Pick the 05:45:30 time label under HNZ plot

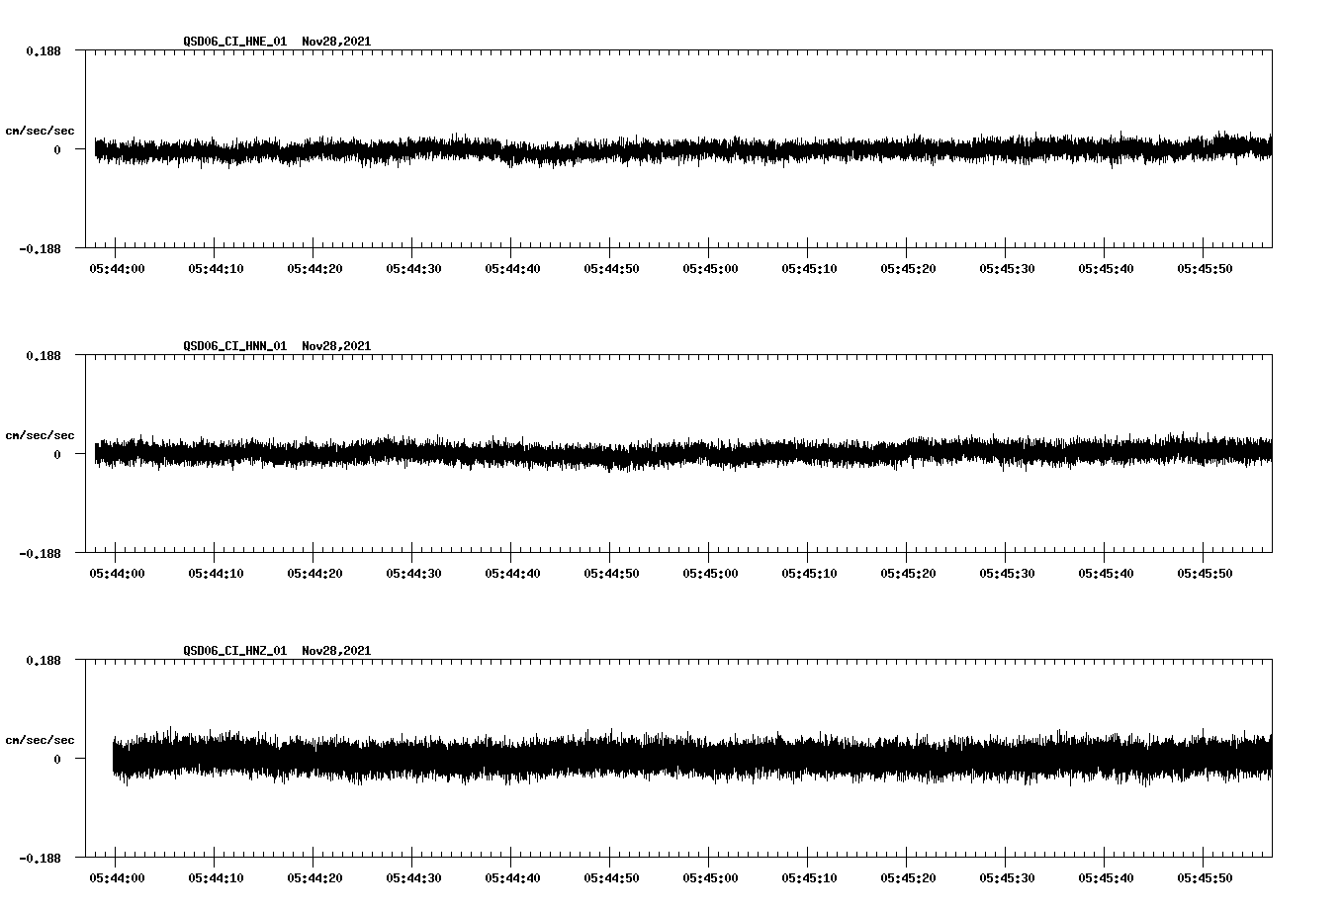(1007, 878)
